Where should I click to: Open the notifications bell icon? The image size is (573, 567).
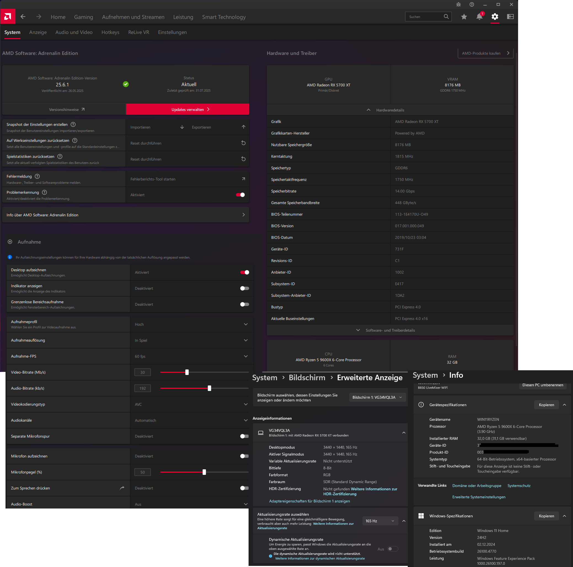click(x=479, y=17)
